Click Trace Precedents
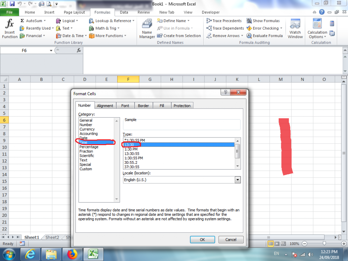 click(224, 21)
